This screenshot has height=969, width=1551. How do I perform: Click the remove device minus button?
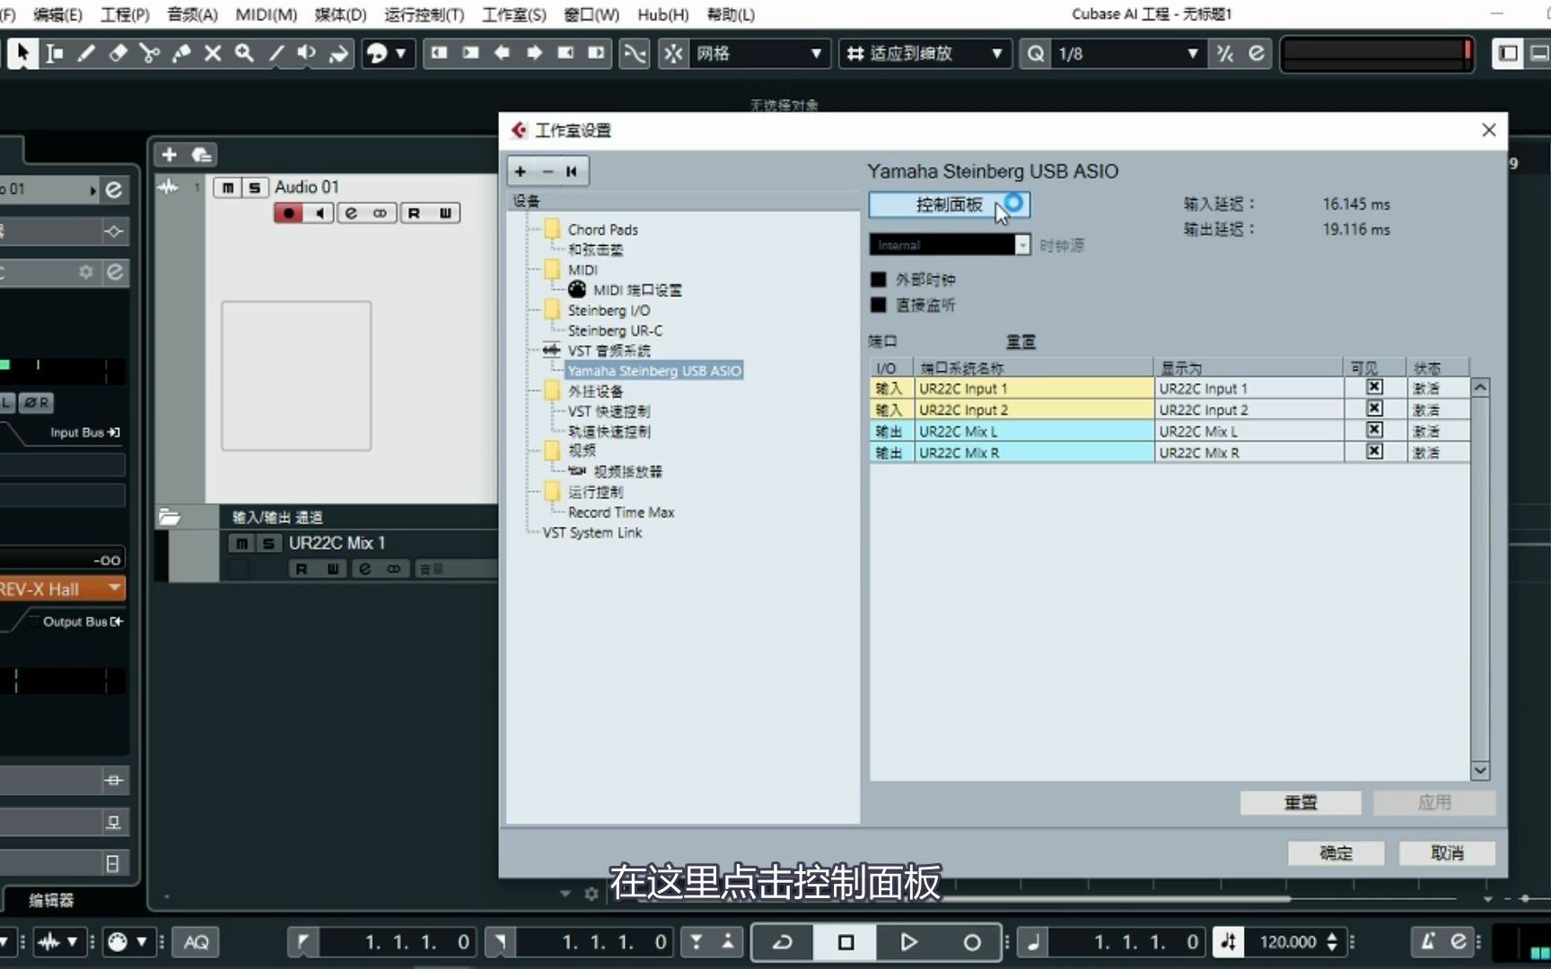548,171
